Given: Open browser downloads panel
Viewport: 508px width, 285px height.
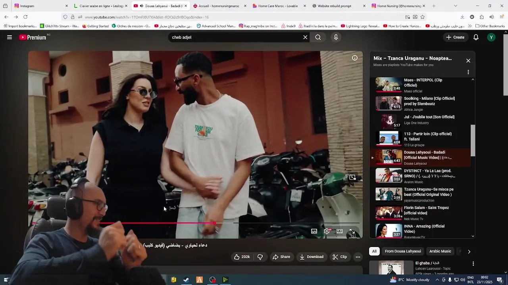Looking at the screenshot, I should pos(462,17).
